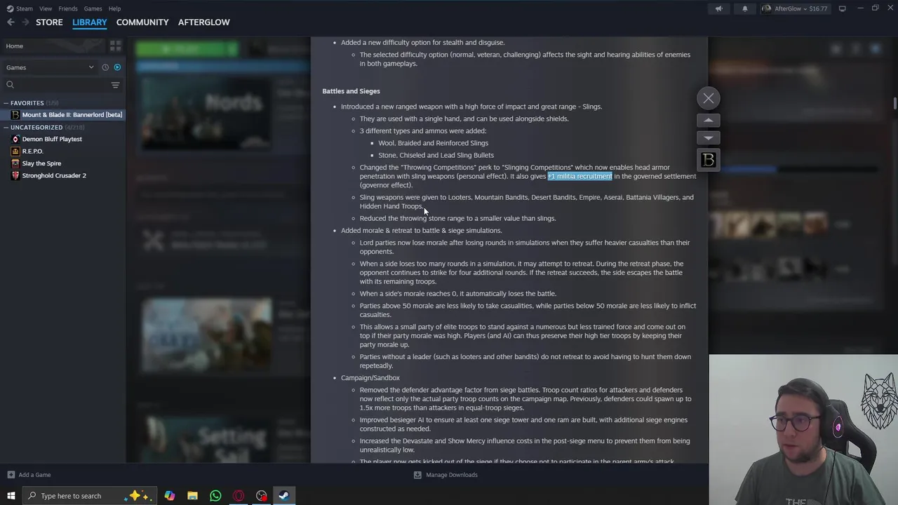Viewport: 898px width, 505px height.
Task: Open WhatsApp from the taskbar
Action: (215, 496)
